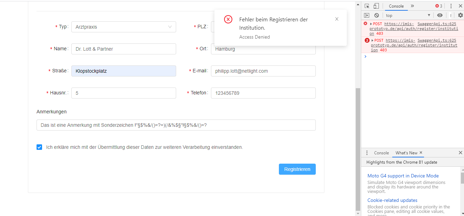Focus the console filter field
The image size is (464, 216).
pyautogui.click(x=451, y=15)
